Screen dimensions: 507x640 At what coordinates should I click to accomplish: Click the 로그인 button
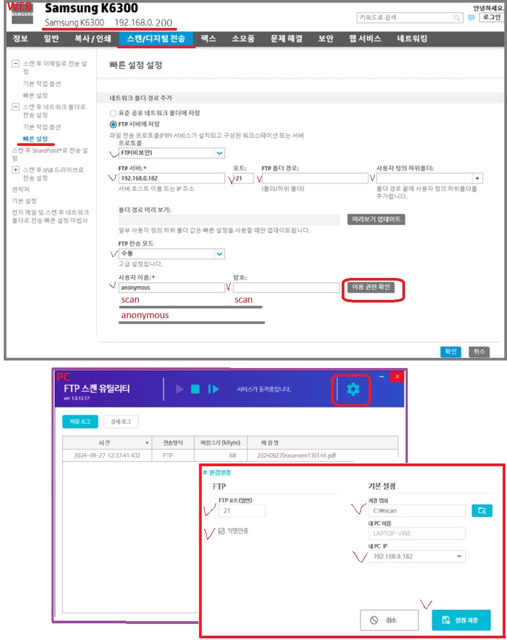(x=491, y=17)
